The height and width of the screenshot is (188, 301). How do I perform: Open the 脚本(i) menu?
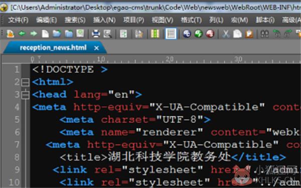(x=265, y=20)
